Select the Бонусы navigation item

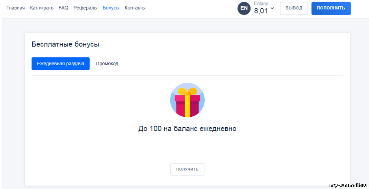111,8
